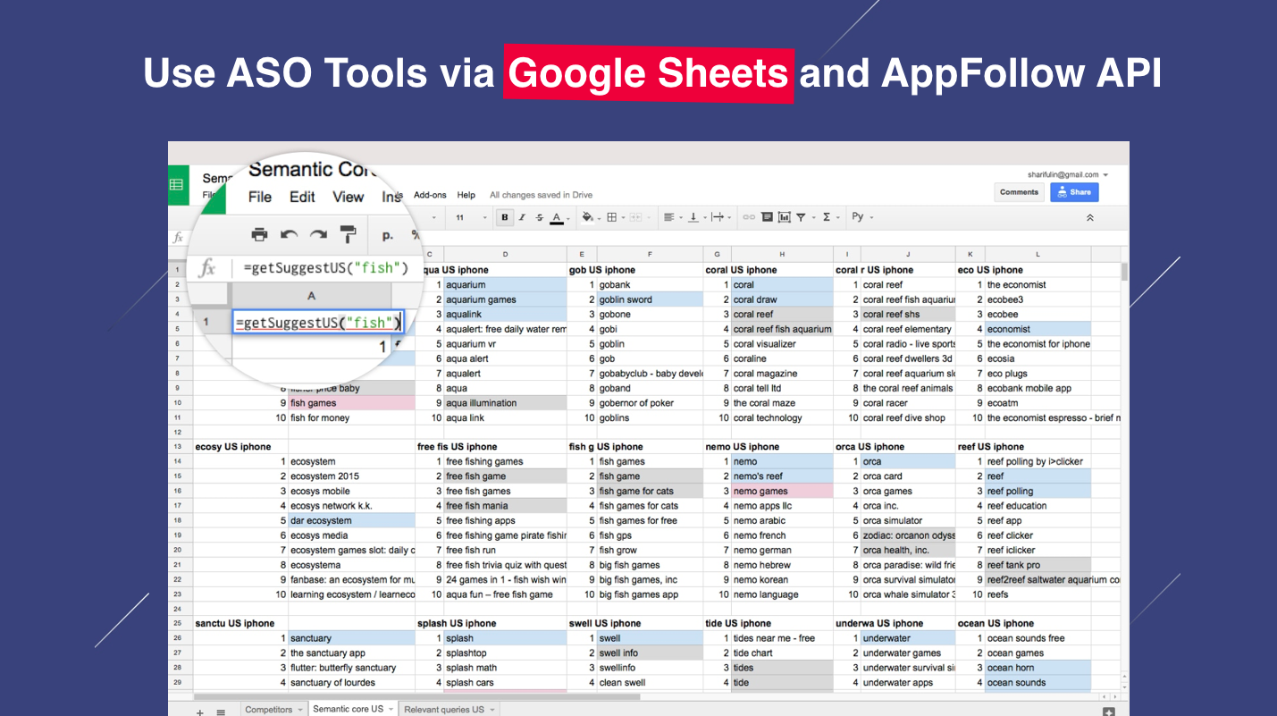Click the insert comment icon

point(768,216)
